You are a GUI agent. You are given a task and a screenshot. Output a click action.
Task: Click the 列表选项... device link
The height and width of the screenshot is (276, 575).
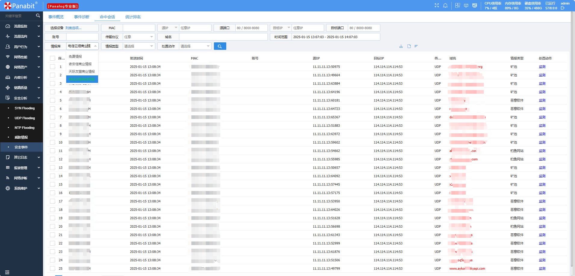click(x=73, y=28)
